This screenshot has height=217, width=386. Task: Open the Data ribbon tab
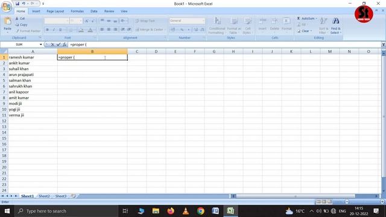pos(94,11)
